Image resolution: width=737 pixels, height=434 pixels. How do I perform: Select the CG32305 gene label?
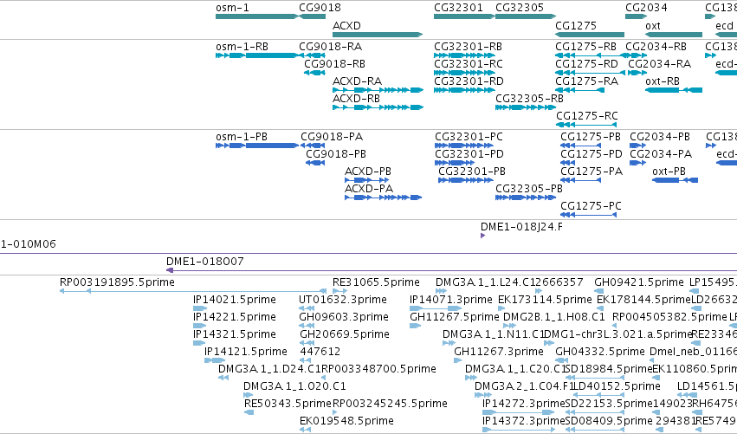coord(520,8)
